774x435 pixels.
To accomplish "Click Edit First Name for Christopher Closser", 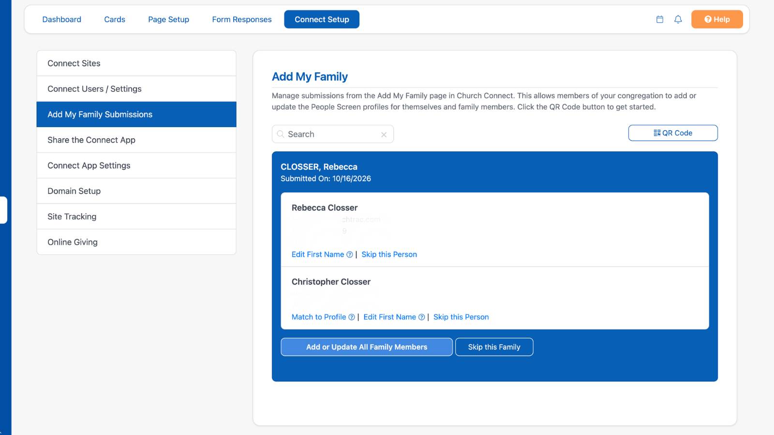I will tap(390, 317).
